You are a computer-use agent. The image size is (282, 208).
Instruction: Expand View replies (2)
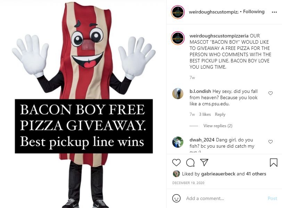coord(218,126)
